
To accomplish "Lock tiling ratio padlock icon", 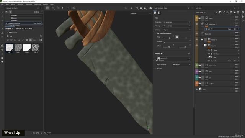I will [x=177, y=37].
